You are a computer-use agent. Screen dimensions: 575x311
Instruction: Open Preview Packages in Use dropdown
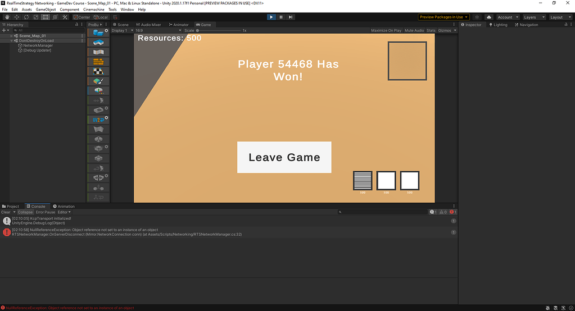point(443,17)
